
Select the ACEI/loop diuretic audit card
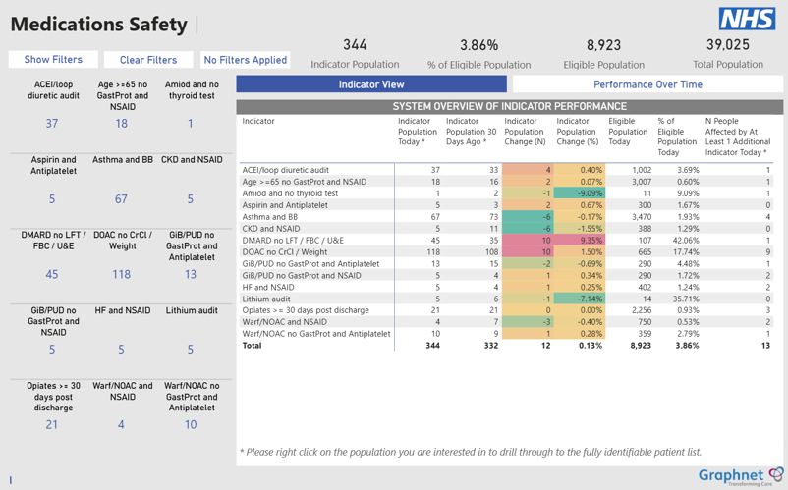[52, 107]
